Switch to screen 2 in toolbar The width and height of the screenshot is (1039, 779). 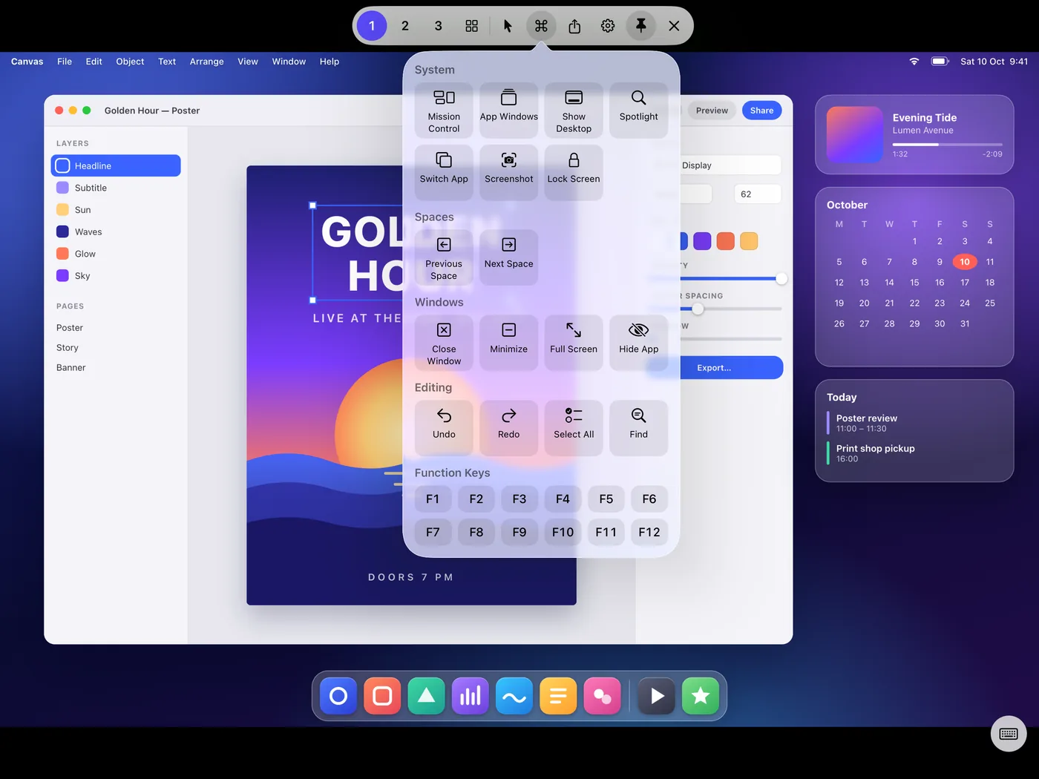(x=405, y=26)
